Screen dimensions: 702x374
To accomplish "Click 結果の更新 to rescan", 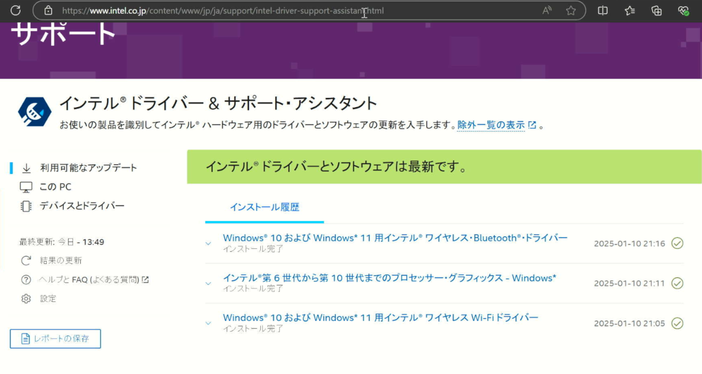I will [x=61, y=260].
